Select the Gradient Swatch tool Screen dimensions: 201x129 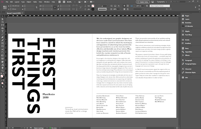(3, 56)
